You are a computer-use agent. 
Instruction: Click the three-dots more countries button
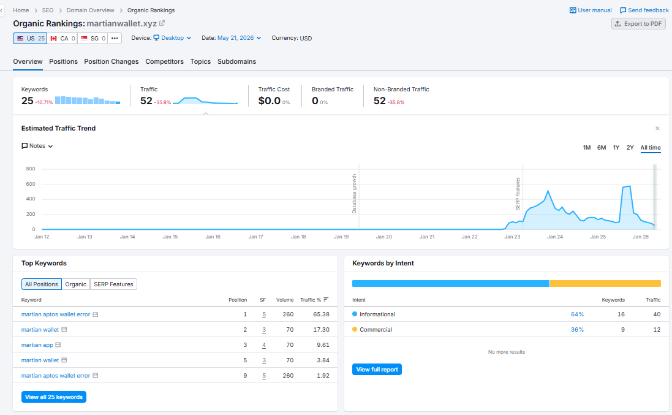click(115, 38)
